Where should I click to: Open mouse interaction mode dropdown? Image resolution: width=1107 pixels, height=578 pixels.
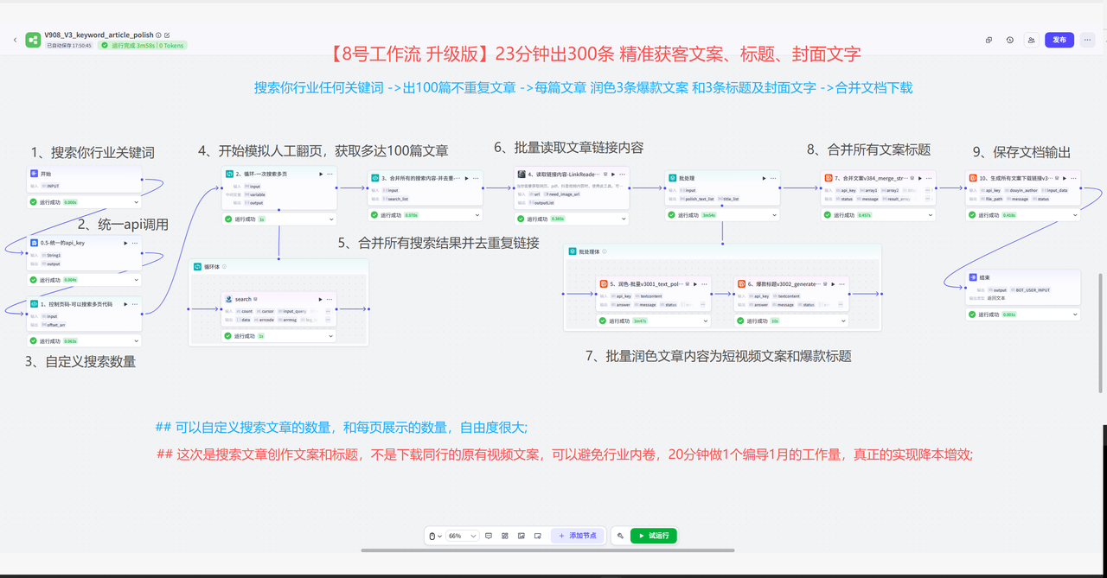pyautogui.click(x=435, y=536)
